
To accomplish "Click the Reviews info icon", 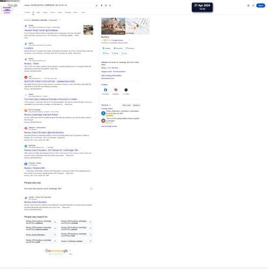I will pos(110,105).
